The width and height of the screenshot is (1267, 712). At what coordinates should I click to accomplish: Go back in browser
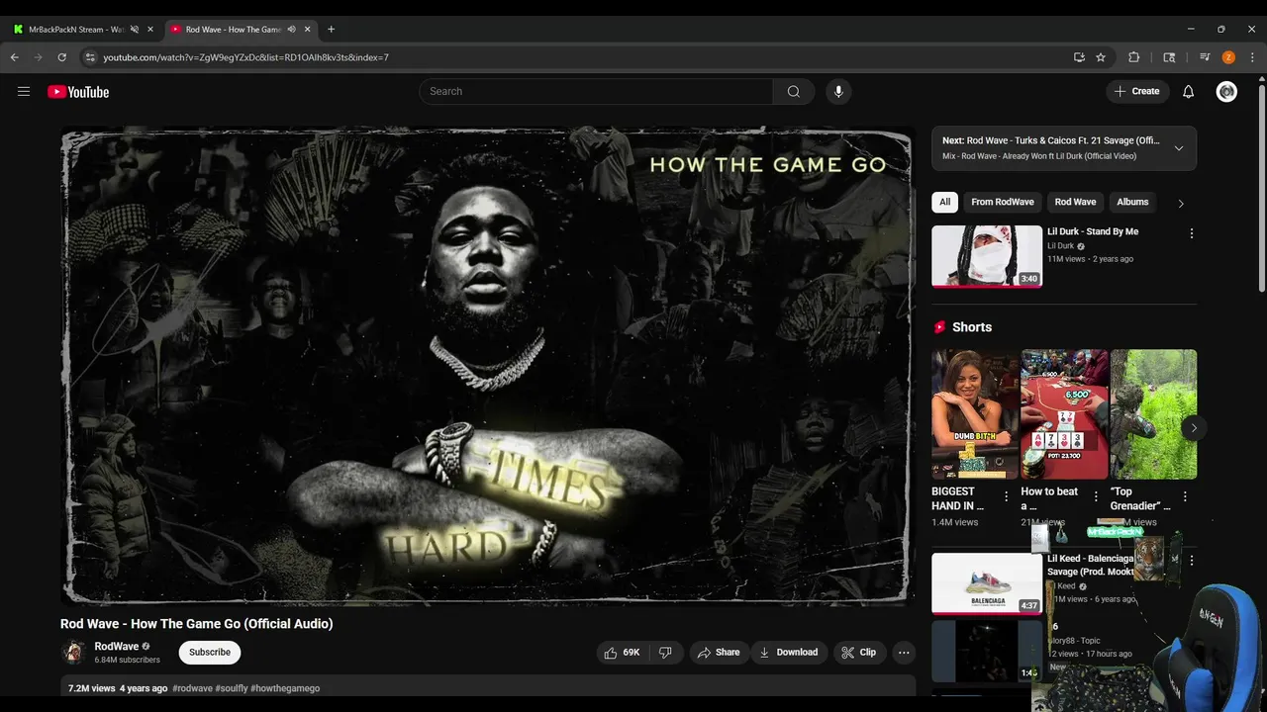click(14, 57)
